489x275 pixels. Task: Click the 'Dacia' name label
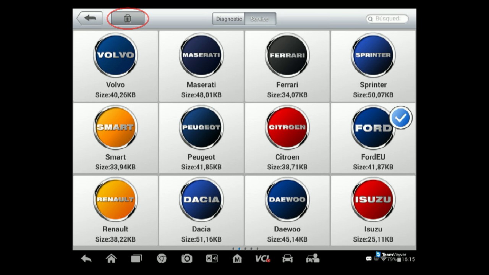[201, 229]
